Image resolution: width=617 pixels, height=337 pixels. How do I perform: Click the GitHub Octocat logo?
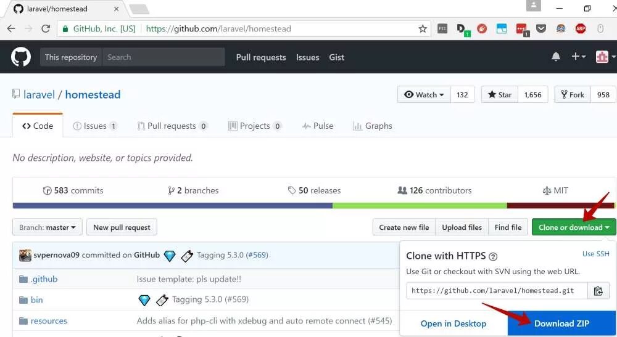tap(21, 57)
